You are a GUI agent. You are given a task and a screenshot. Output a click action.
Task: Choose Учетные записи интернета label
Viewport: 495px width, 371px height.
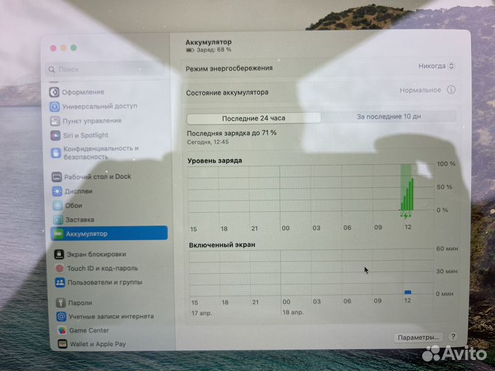(111, 316)
